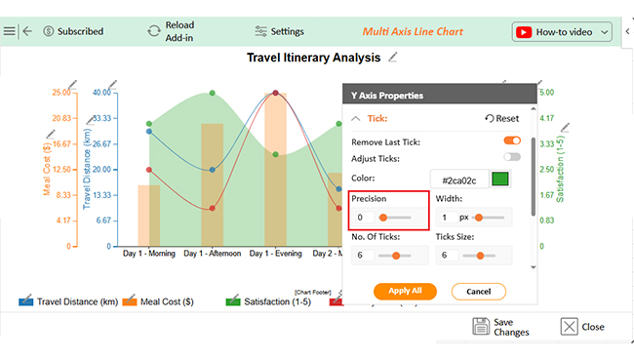Screen dimensions: 634x360
Task: Click the green tick color swatch
Action: pos(500,179)
